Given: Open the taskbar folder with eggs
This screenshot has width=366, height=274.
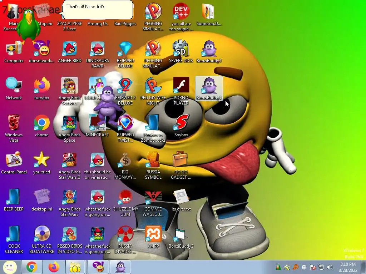Looking at the screenshot, I should [x=75, y=267].
